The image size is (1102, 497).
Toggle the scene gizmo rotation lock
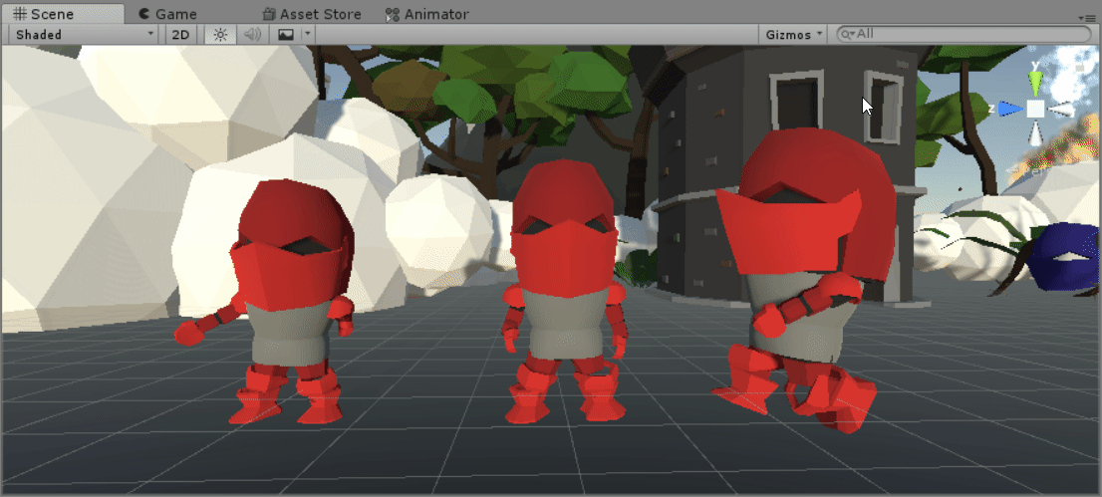click(1079, 68)
